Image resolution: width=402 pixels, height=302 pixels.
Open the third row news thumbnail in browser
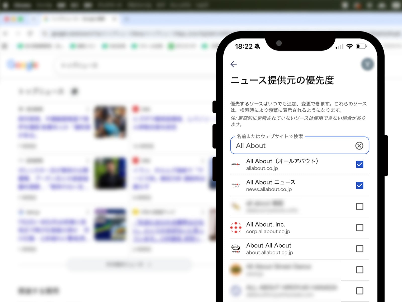click(110, 225)
